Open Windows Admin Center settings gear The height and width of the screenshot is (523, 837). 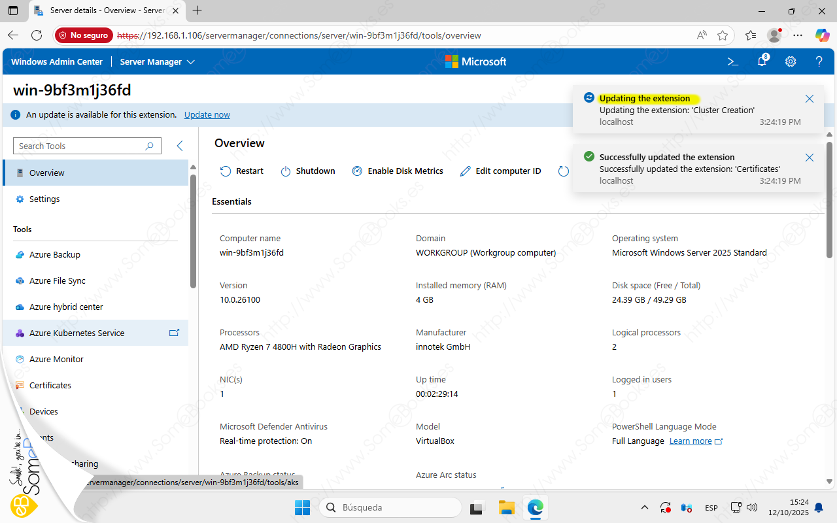[791, 61]
